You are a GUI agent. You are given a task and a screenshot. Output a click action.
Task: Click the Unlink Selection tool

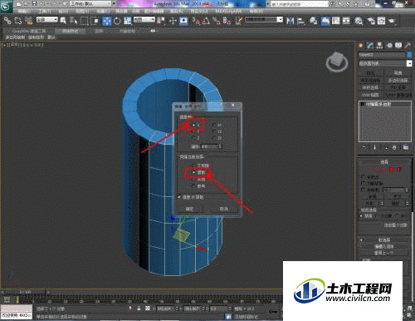click(18, 21)
